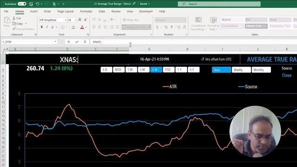Screen dimensions: 297x167
Task: Click the Comma Style icon
Action: (x=172, y=27)
